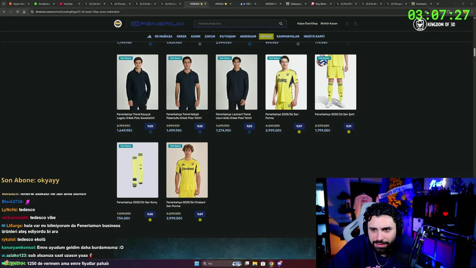Reload the Fenerium page

point(17,12)
